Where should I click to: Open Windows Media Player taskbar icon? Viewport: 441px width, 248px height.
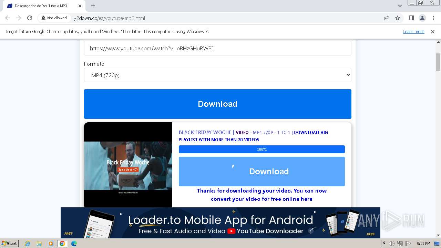(51, 244)
